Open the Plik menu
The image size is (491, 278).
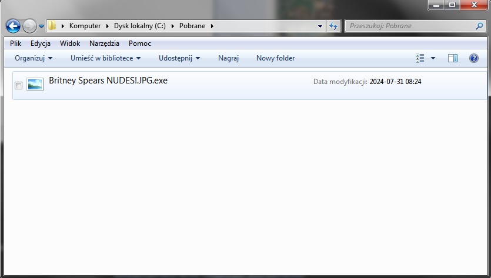pyautogui.click(x=16, y=43)
